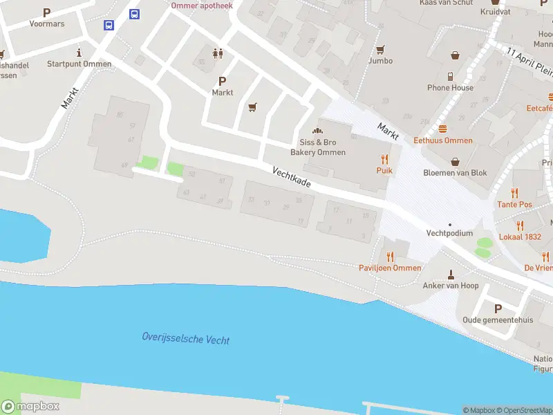Screen dimensions: 553x415
Task: Select the Vechtkade street label
Action: click(292, 177)
